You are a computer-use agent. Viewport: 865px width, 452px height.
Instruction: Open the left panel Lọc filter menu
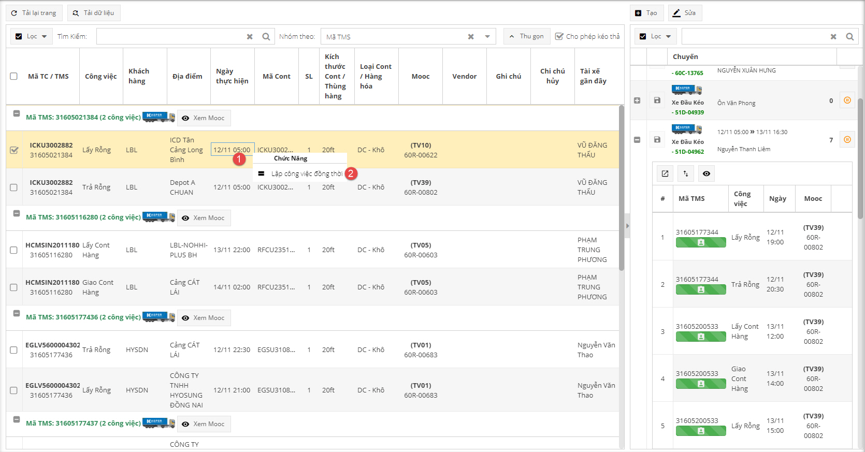pyautogui.click(x=32, y=36)
